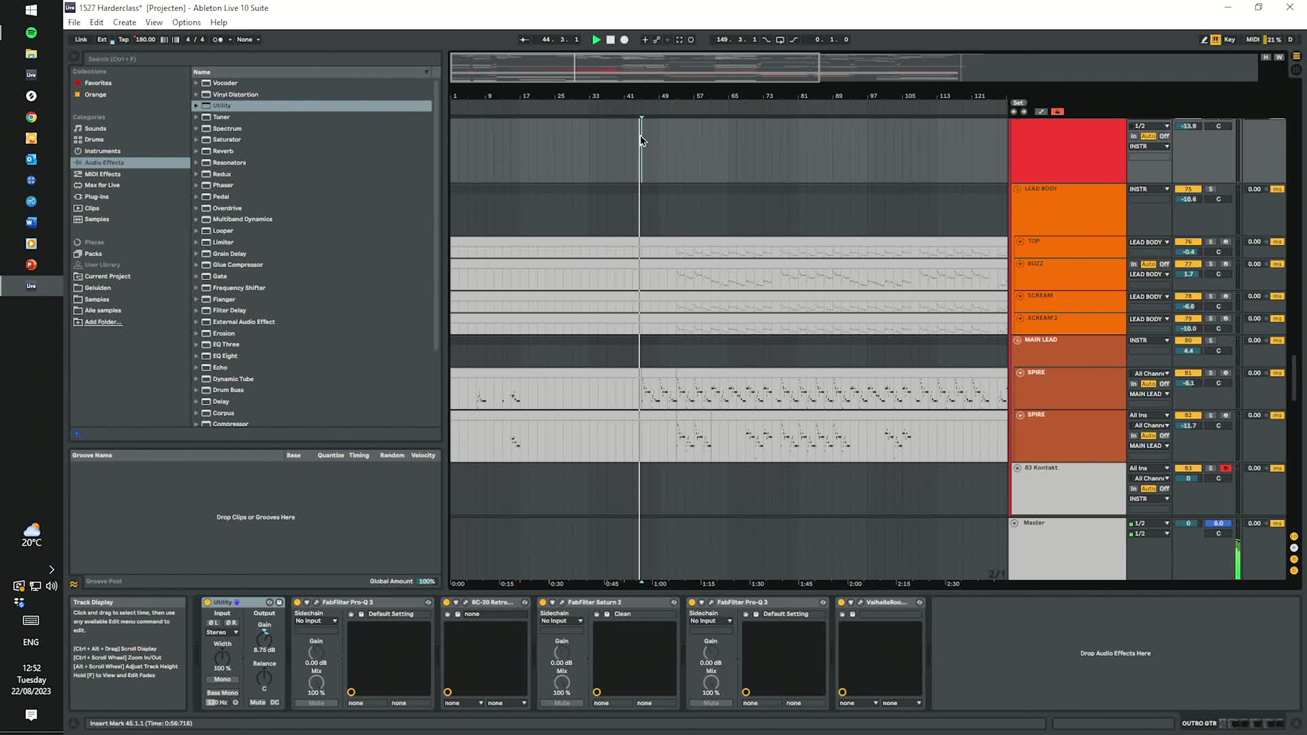Open the Create menu
The image size is (1307, 735).
coord(124,22)
